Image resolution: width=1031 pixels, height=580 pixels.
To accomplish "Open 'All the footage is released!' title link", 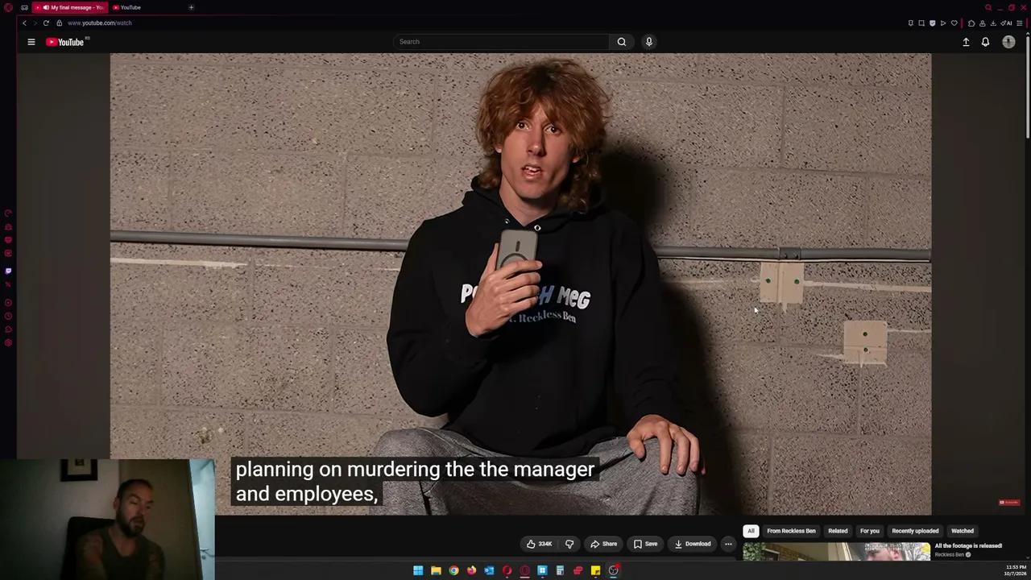I will 968,546.
